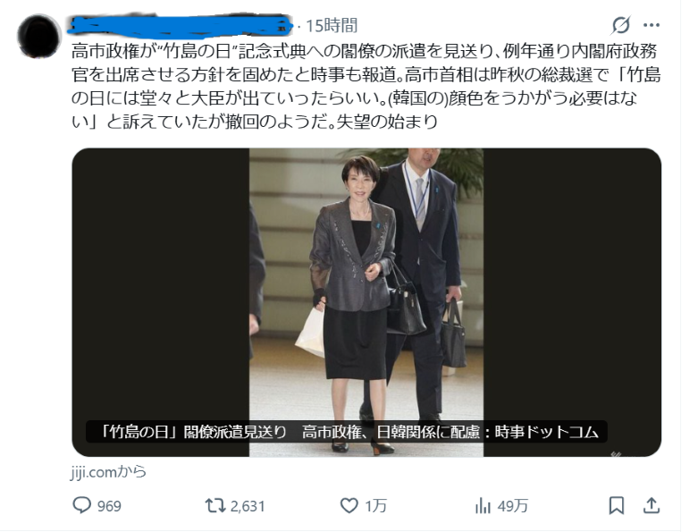Click the redacted author display name
Screen dimensions: 698x532
[x=181, y=26]
